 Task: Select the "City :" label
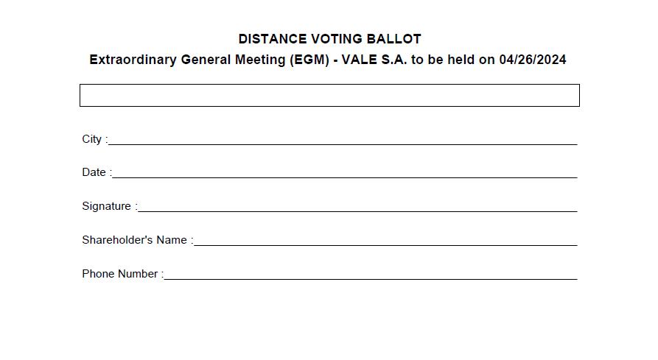(94, 139)
